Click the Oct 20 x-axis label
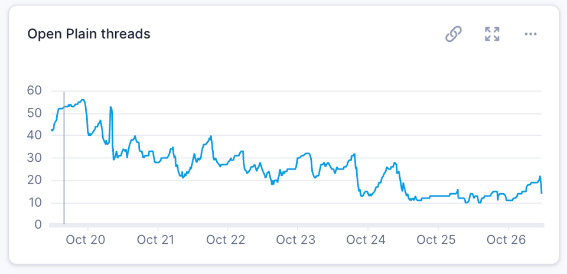The image size is (567, 274). coord(87,240)
